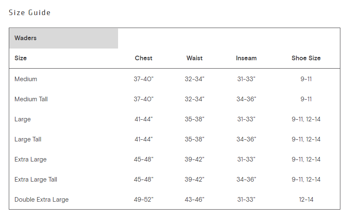350x218 pixels.
Task: Click the 49-52" chest measurement
Action: click(144, 200)
